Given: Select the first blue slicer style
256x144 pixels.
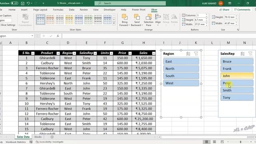Looking at the screenshot, I should click(x=40, y=20).
